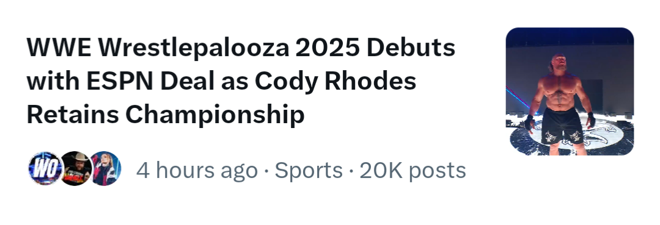Open the wrestler thumbnail image
Image resolution: width=660 pixels, height=225 pixels.
[x=570, y=91]
